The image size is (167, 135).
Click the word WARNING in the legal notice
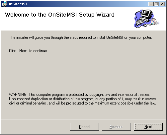click(x=18, y=95)
